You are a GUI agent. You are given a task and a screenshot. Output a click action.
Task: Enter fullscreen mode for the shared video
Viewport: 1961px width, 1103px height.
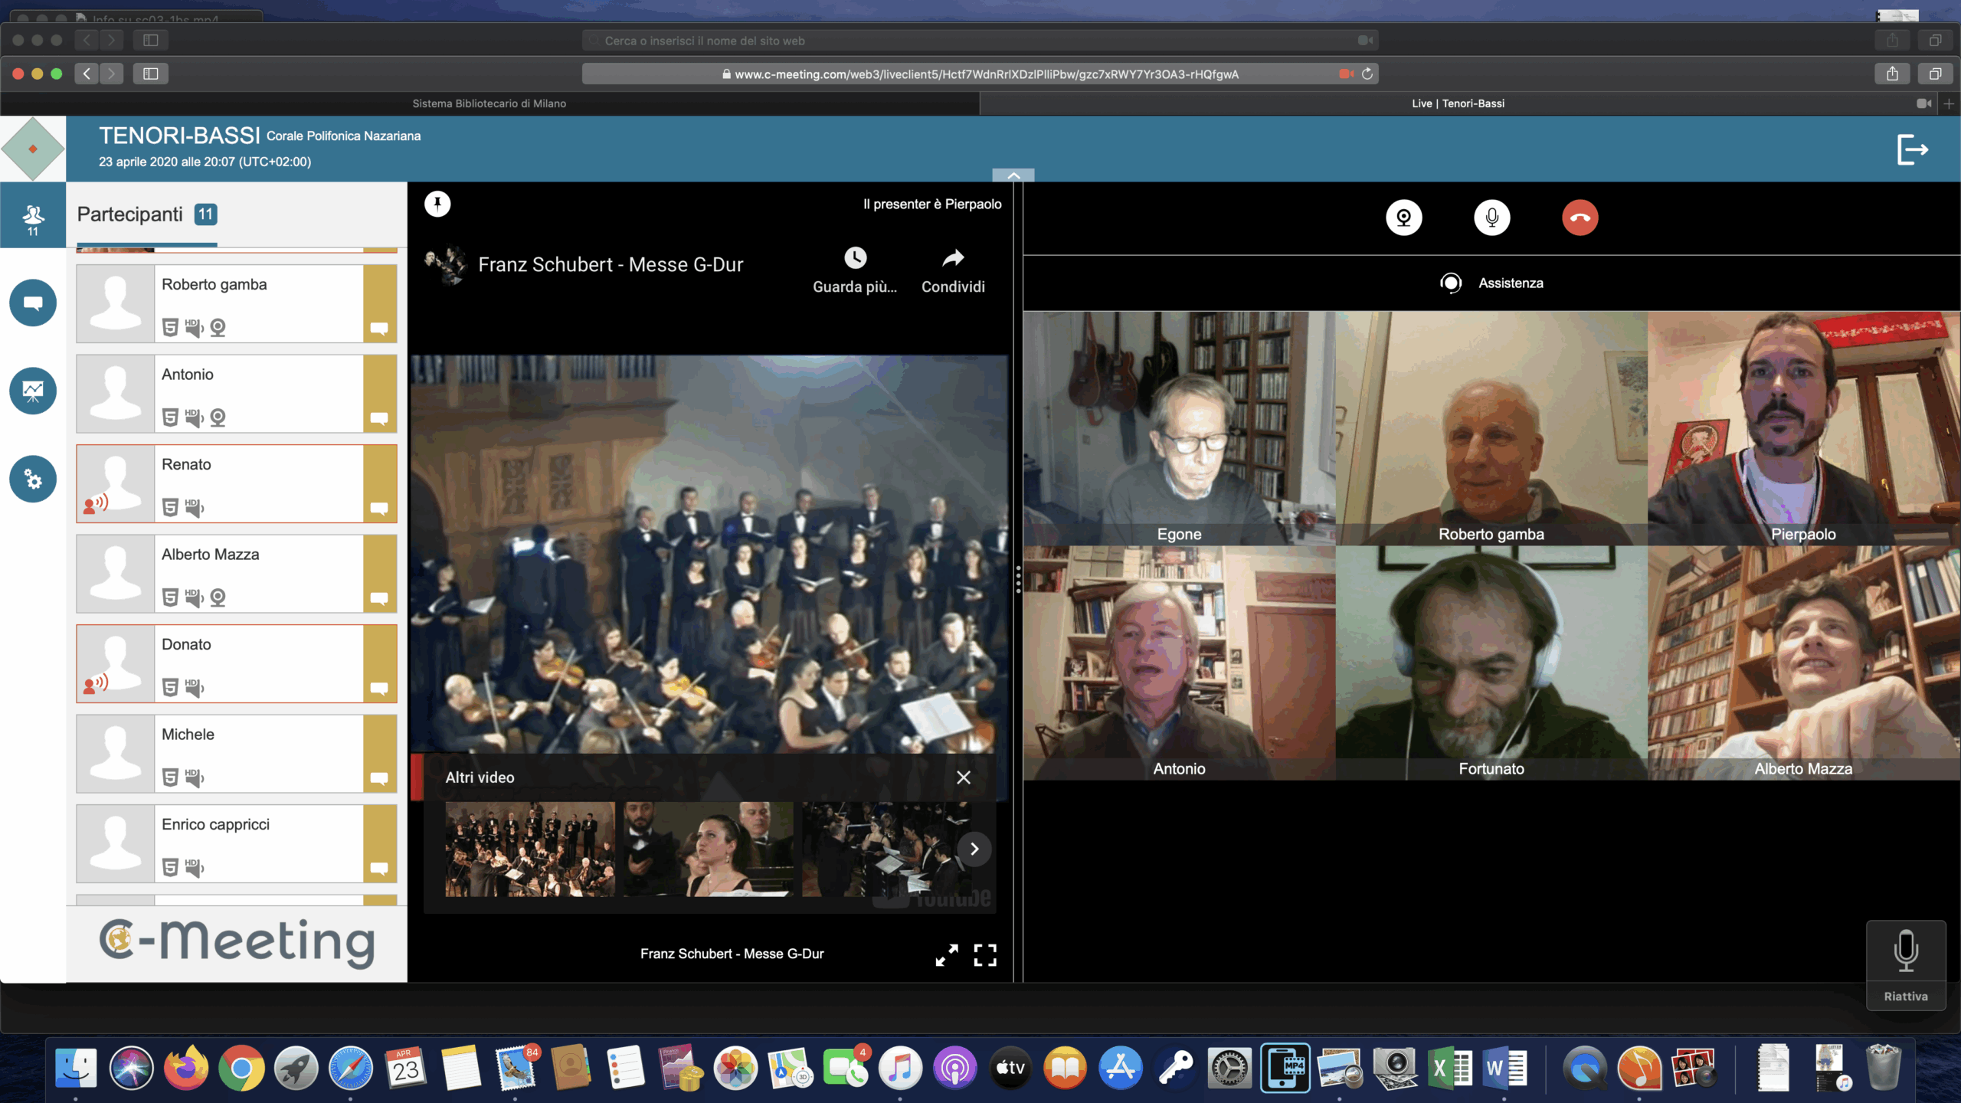pos(985,954)
